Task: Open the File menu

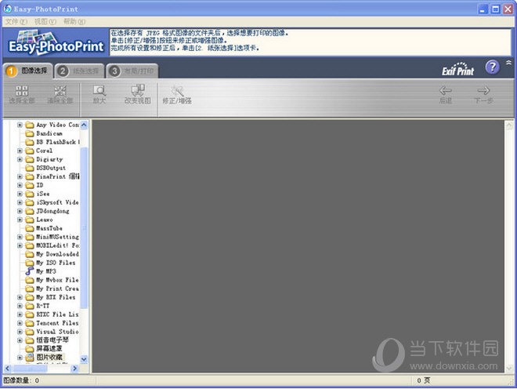Action: coord(16,22)
